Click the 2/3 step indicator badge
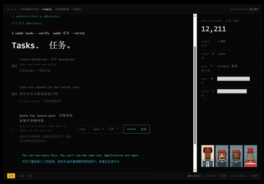 coord(11,176)
